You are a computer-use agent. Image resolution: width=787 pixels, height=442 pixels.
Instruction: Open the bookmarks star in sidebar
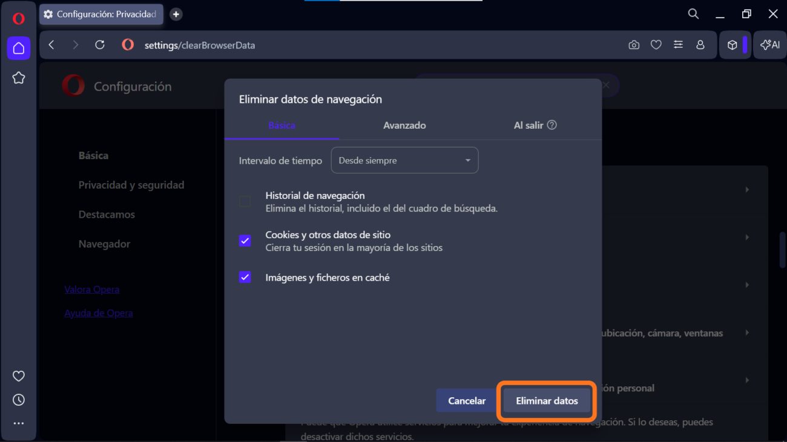tap(19, 78)
